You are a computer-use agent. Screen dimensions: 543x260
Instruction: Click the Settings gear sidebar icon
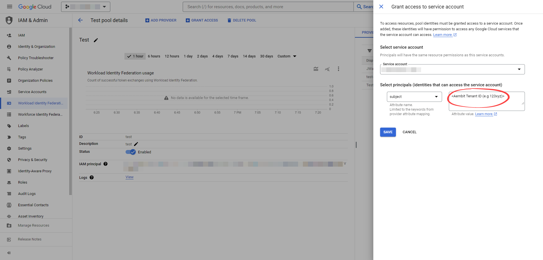click(9, 149)
